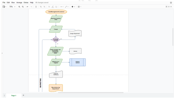Click the To Front toolbar icon
The image size is (177, 99).
pyautogui.click(x=41, y=7)
